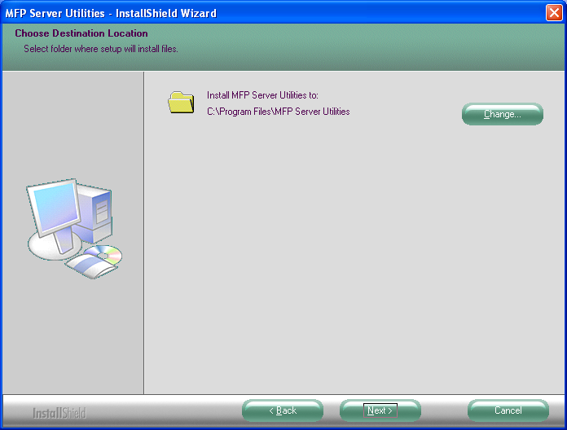
Task: Click the window title 'MFP Server Utilities - InstallShield Wizard'
Action: pyautogui.click(x=111, y=13)
